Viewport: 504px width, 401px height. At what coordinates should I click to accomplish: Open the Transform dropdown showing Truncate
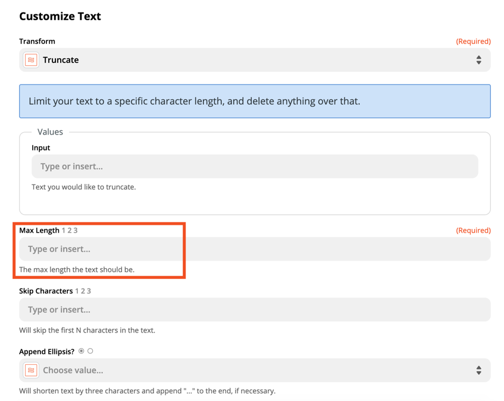[x=255, y=60]
